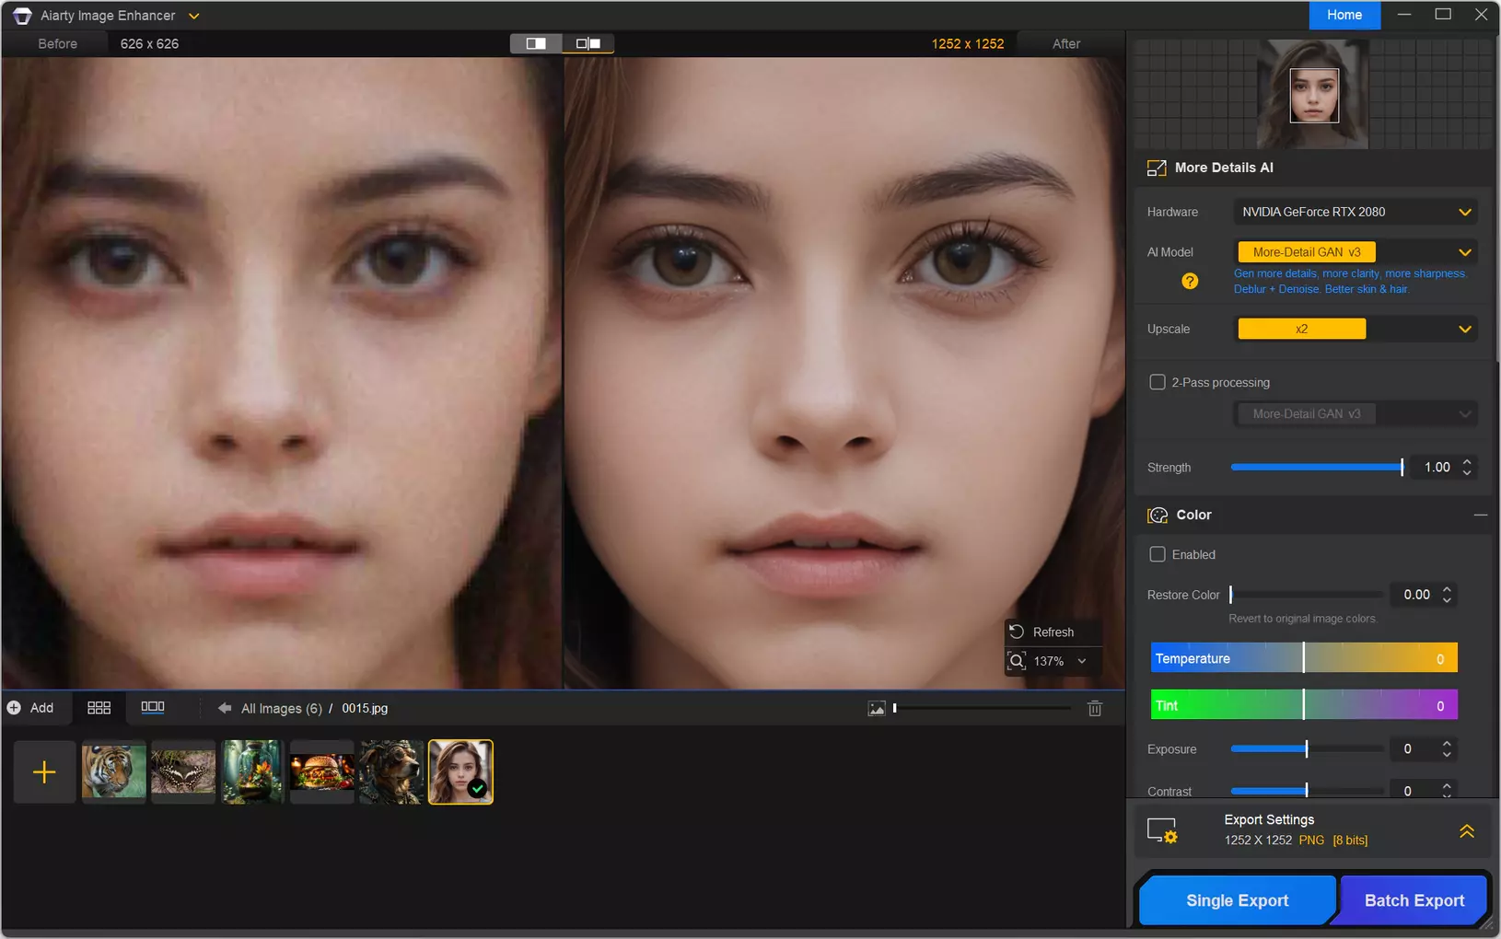The width and height of the screenshot is (1501, 939).
Task: Expand the Export Settings panel
Action: [x=1466, y=830]
